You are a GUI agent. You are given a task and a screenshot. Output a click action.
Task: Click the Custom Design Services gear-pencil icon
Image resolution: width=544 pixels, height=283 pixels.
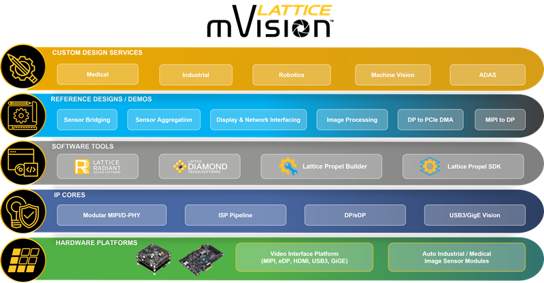coord(23,67)
